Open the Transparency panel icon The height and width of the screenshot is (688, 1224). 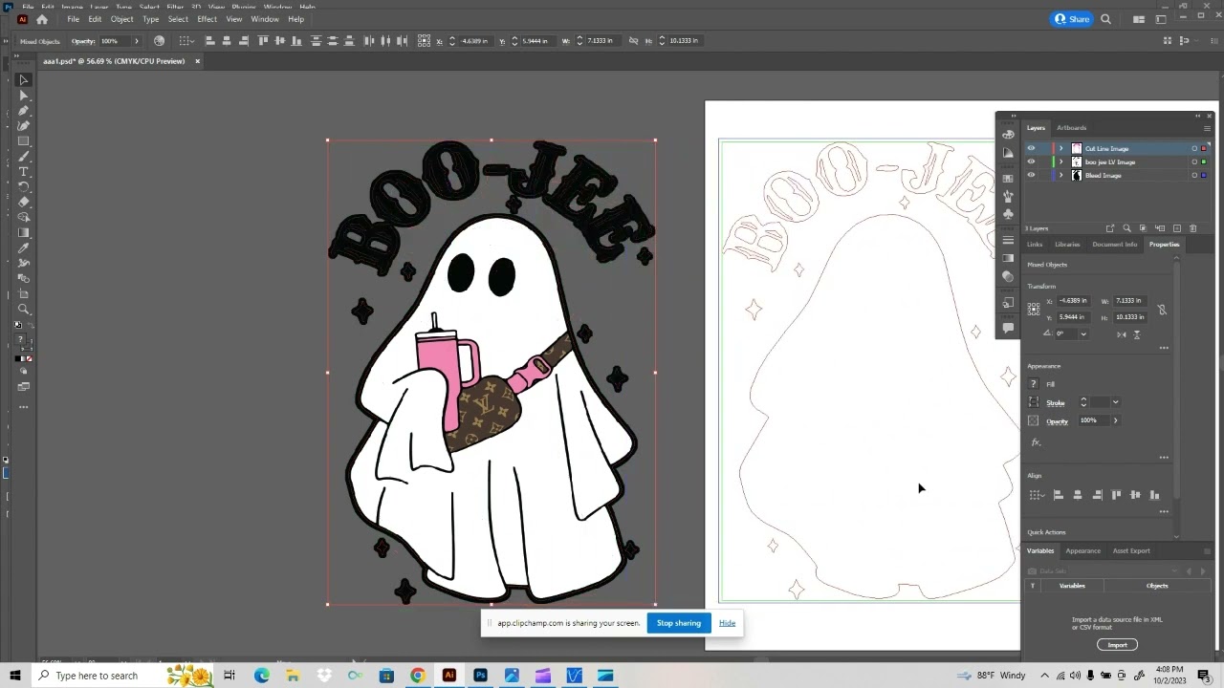tap(1008, 276)
